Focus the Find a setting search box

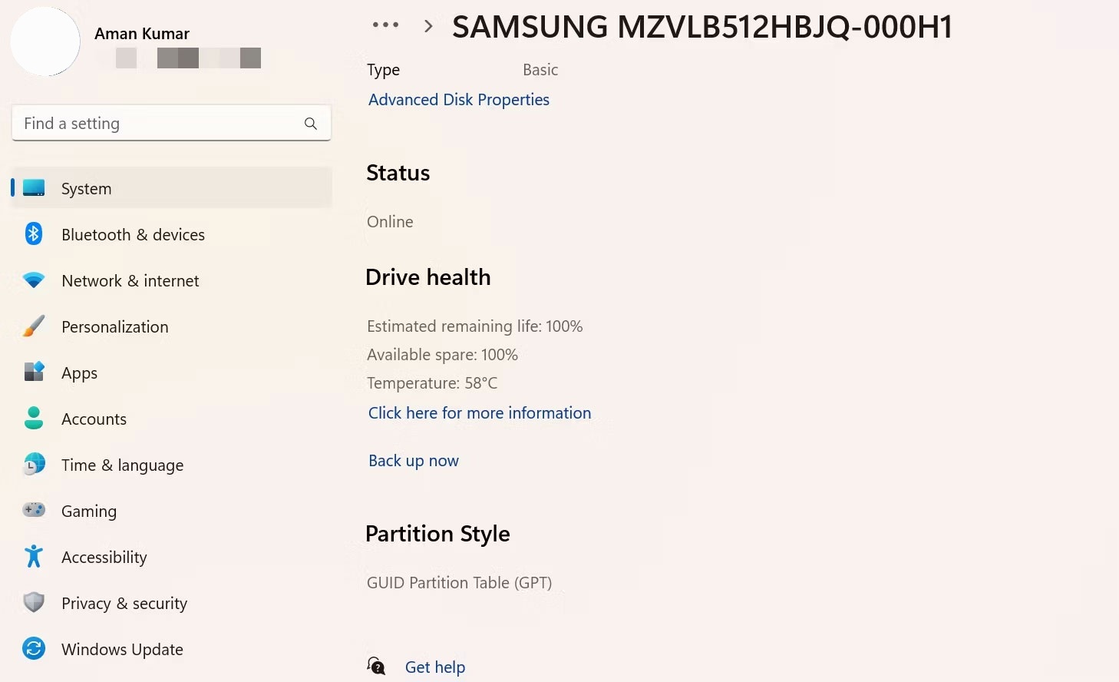[171, 123]
